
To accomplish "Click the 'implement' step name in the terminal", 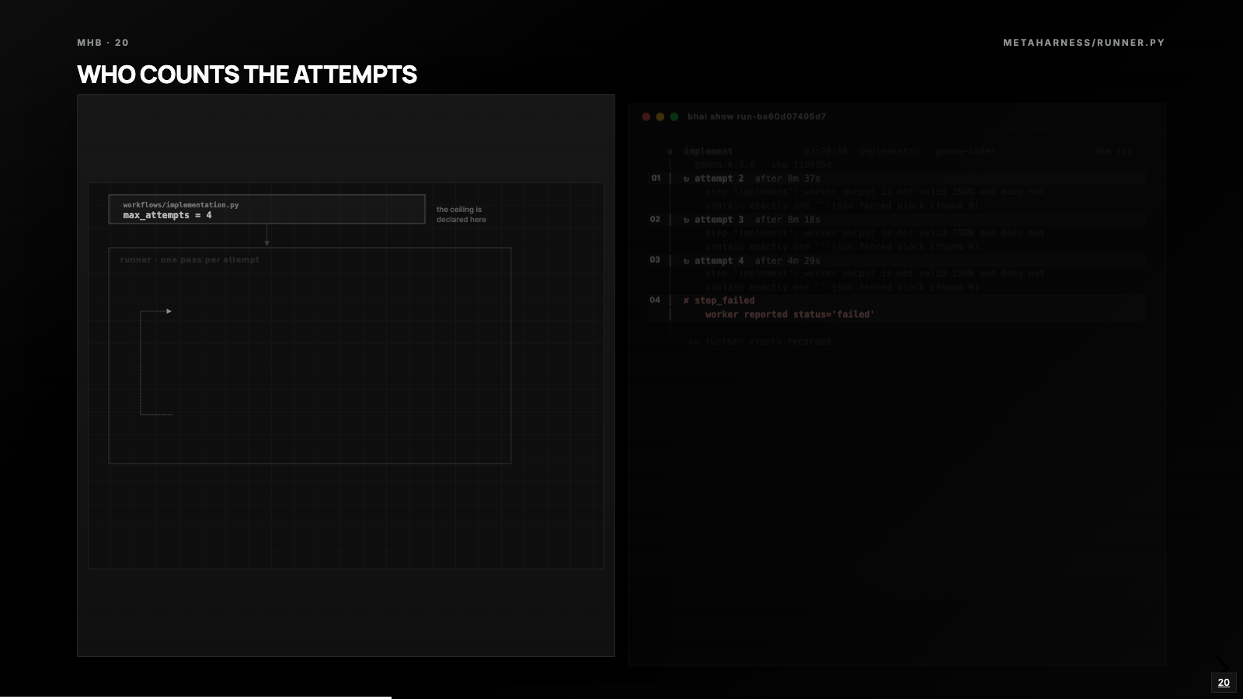I will 708,151.
